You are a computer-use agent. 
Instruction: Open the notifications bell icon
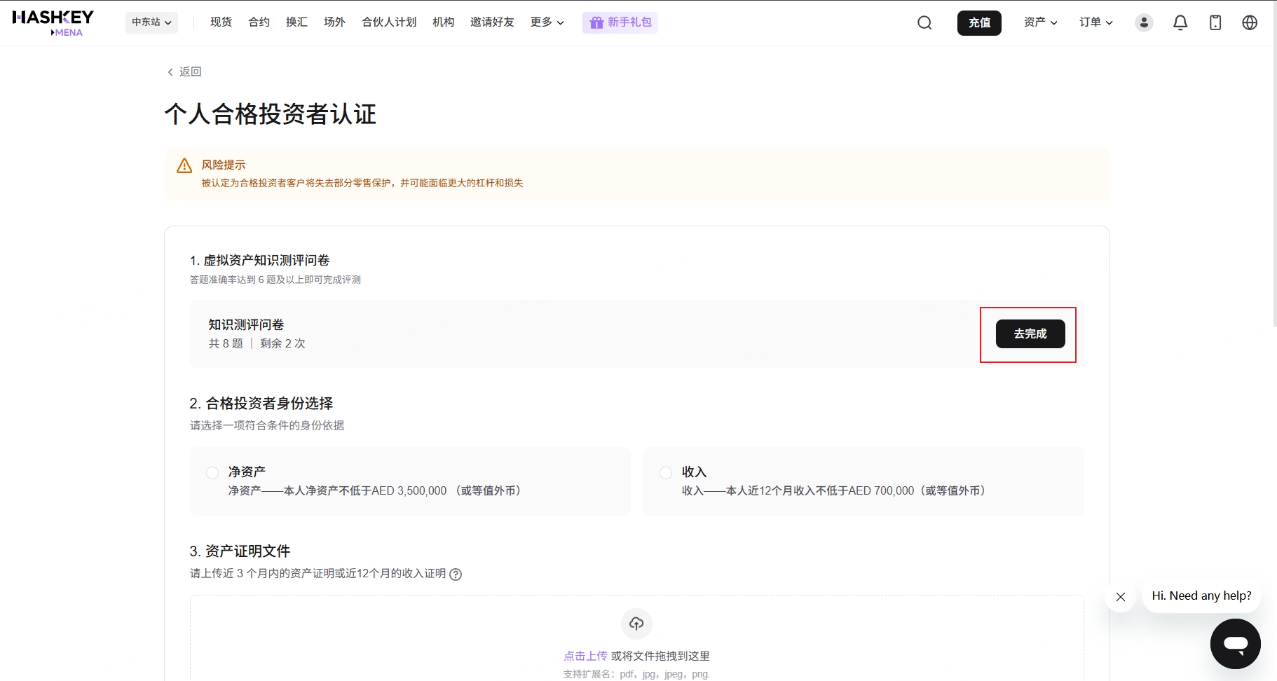click(x=1180, y=22)
